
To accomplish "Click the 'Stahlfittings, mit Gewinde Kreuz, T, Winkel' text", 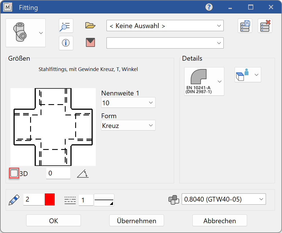I will 88,69.
